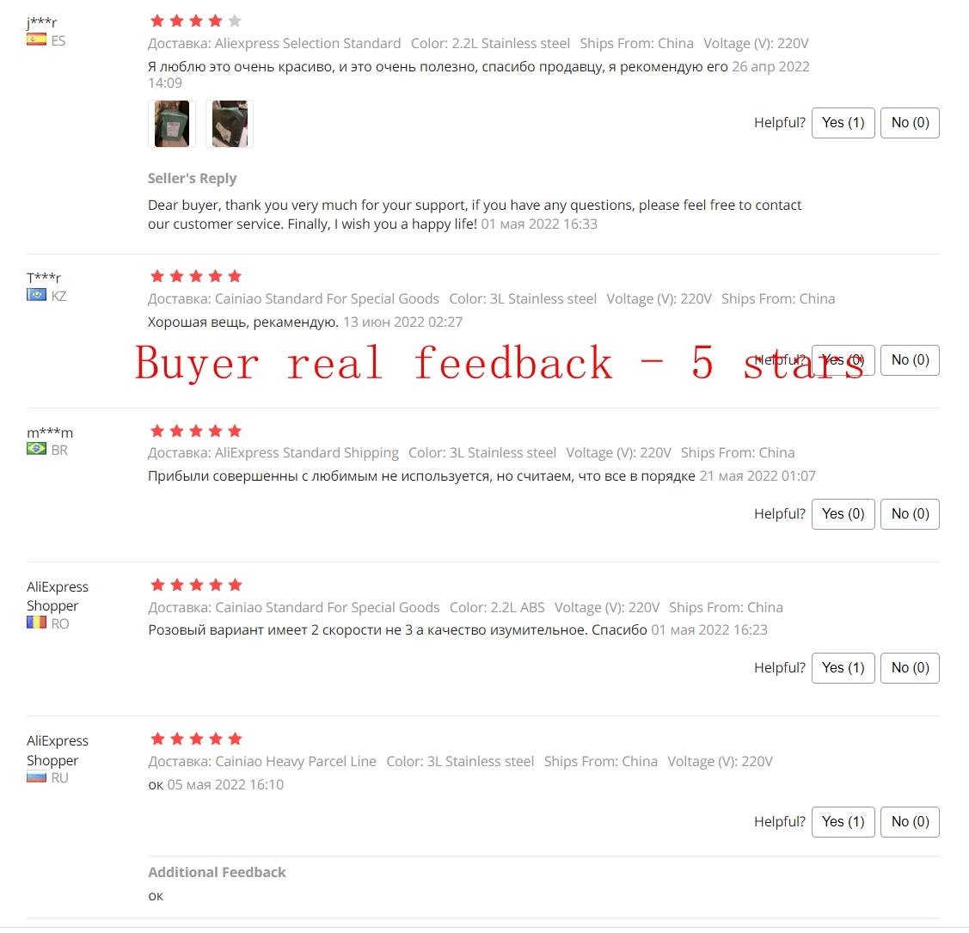
Task: Vote No (0) on m***m's BR review
Action: [910, 514]
